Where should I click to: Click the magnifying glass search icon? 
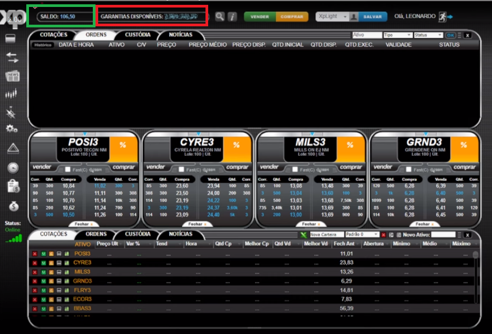pyautogui.click(x=220, y=17)
